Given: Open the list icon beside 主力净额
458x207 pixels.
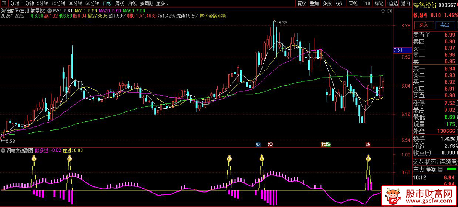Looking at the screenshot, I should 440,169.
